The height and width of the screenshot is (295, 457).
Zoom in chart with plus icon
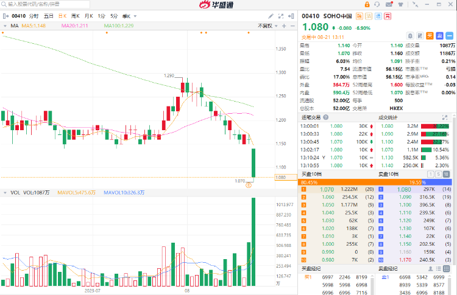click(x=284, y=26)
